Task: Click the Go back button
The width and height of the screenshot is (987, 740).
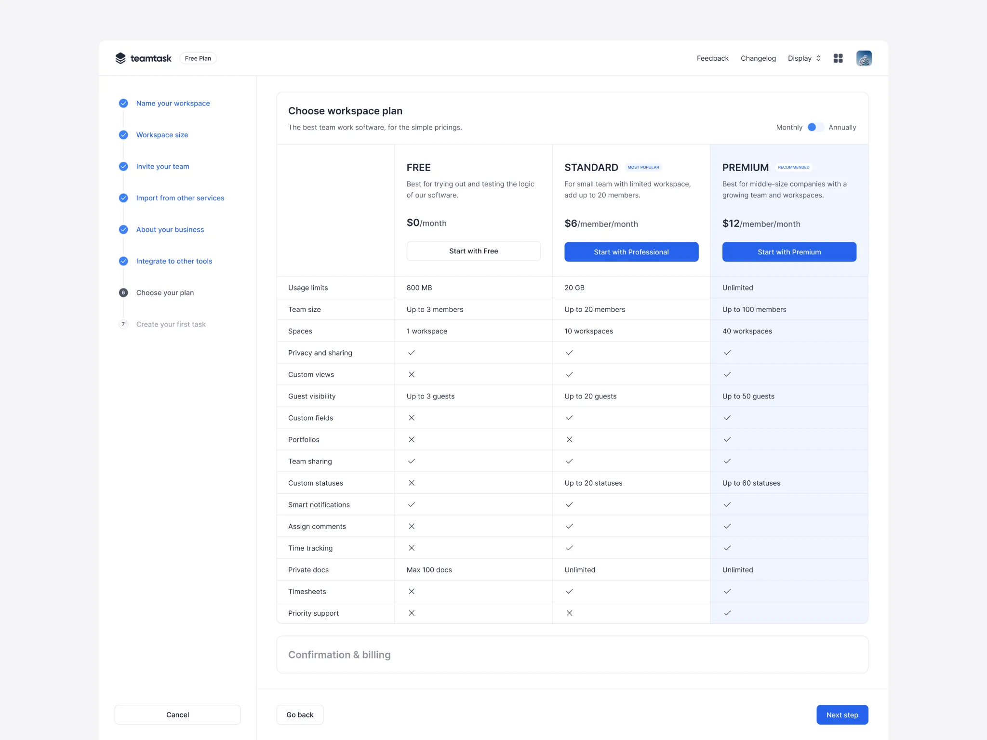Action: pyautogui.click(x=300, y=715)
